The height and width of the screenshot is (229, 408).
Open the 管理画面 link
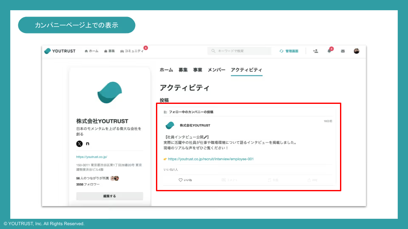pyautogui.click(x=289, y=51)
